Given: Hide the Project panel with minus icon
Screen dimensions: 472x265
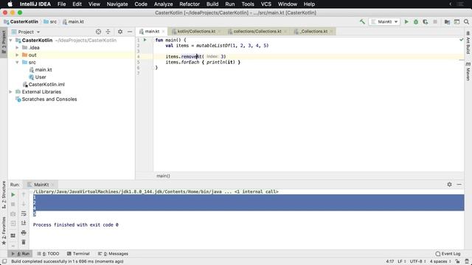Looking at the screenshot, I should (130, 32).
